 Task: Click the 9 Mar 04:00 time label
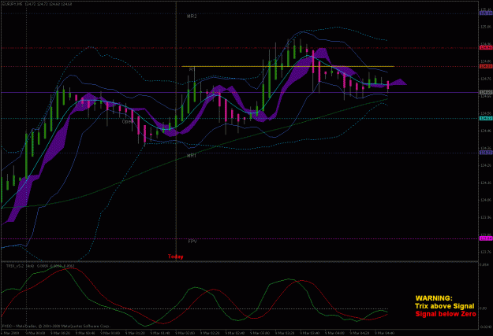pos(334,333)
